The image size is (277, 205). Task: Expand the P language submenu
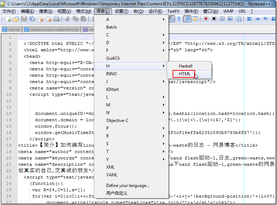(x=131, y=128)
